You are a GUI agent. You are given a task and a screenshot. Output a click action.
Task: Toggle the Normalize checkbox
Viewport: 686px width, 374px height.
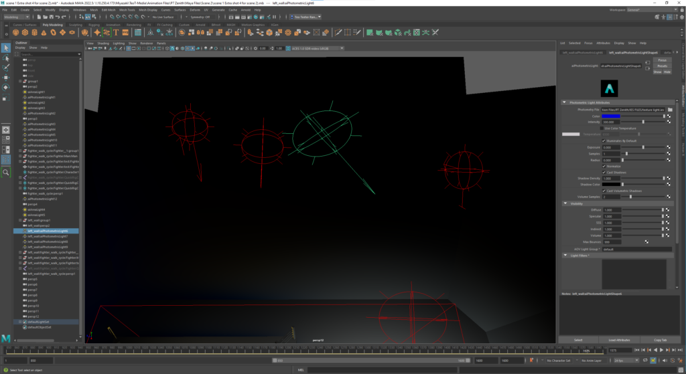(604, 166)
